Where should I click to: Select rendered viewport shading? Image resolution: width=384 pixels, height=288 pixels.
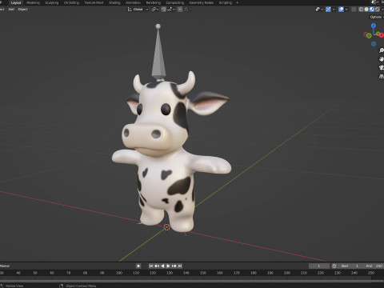click(x=378, y=10)
